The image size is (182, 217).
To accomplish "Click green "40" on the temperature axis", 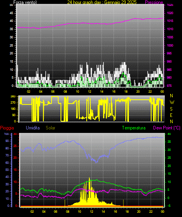I will pos(169,134).
